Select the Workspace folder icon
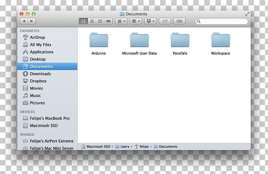The image size is (268, 174). (x=221, y=40)
